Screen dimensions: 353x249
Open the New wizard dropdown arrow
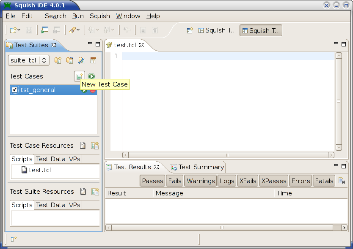[18, 30]
